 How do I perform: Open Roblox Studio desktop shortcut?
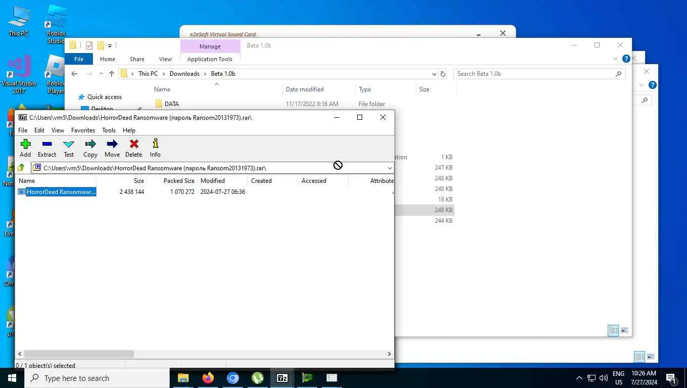pyautogui.click(x=56, y=24)
